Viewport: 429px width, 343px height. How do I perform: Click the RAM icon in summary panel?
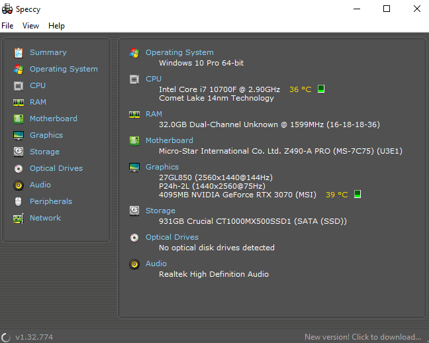tap(134, 114)
